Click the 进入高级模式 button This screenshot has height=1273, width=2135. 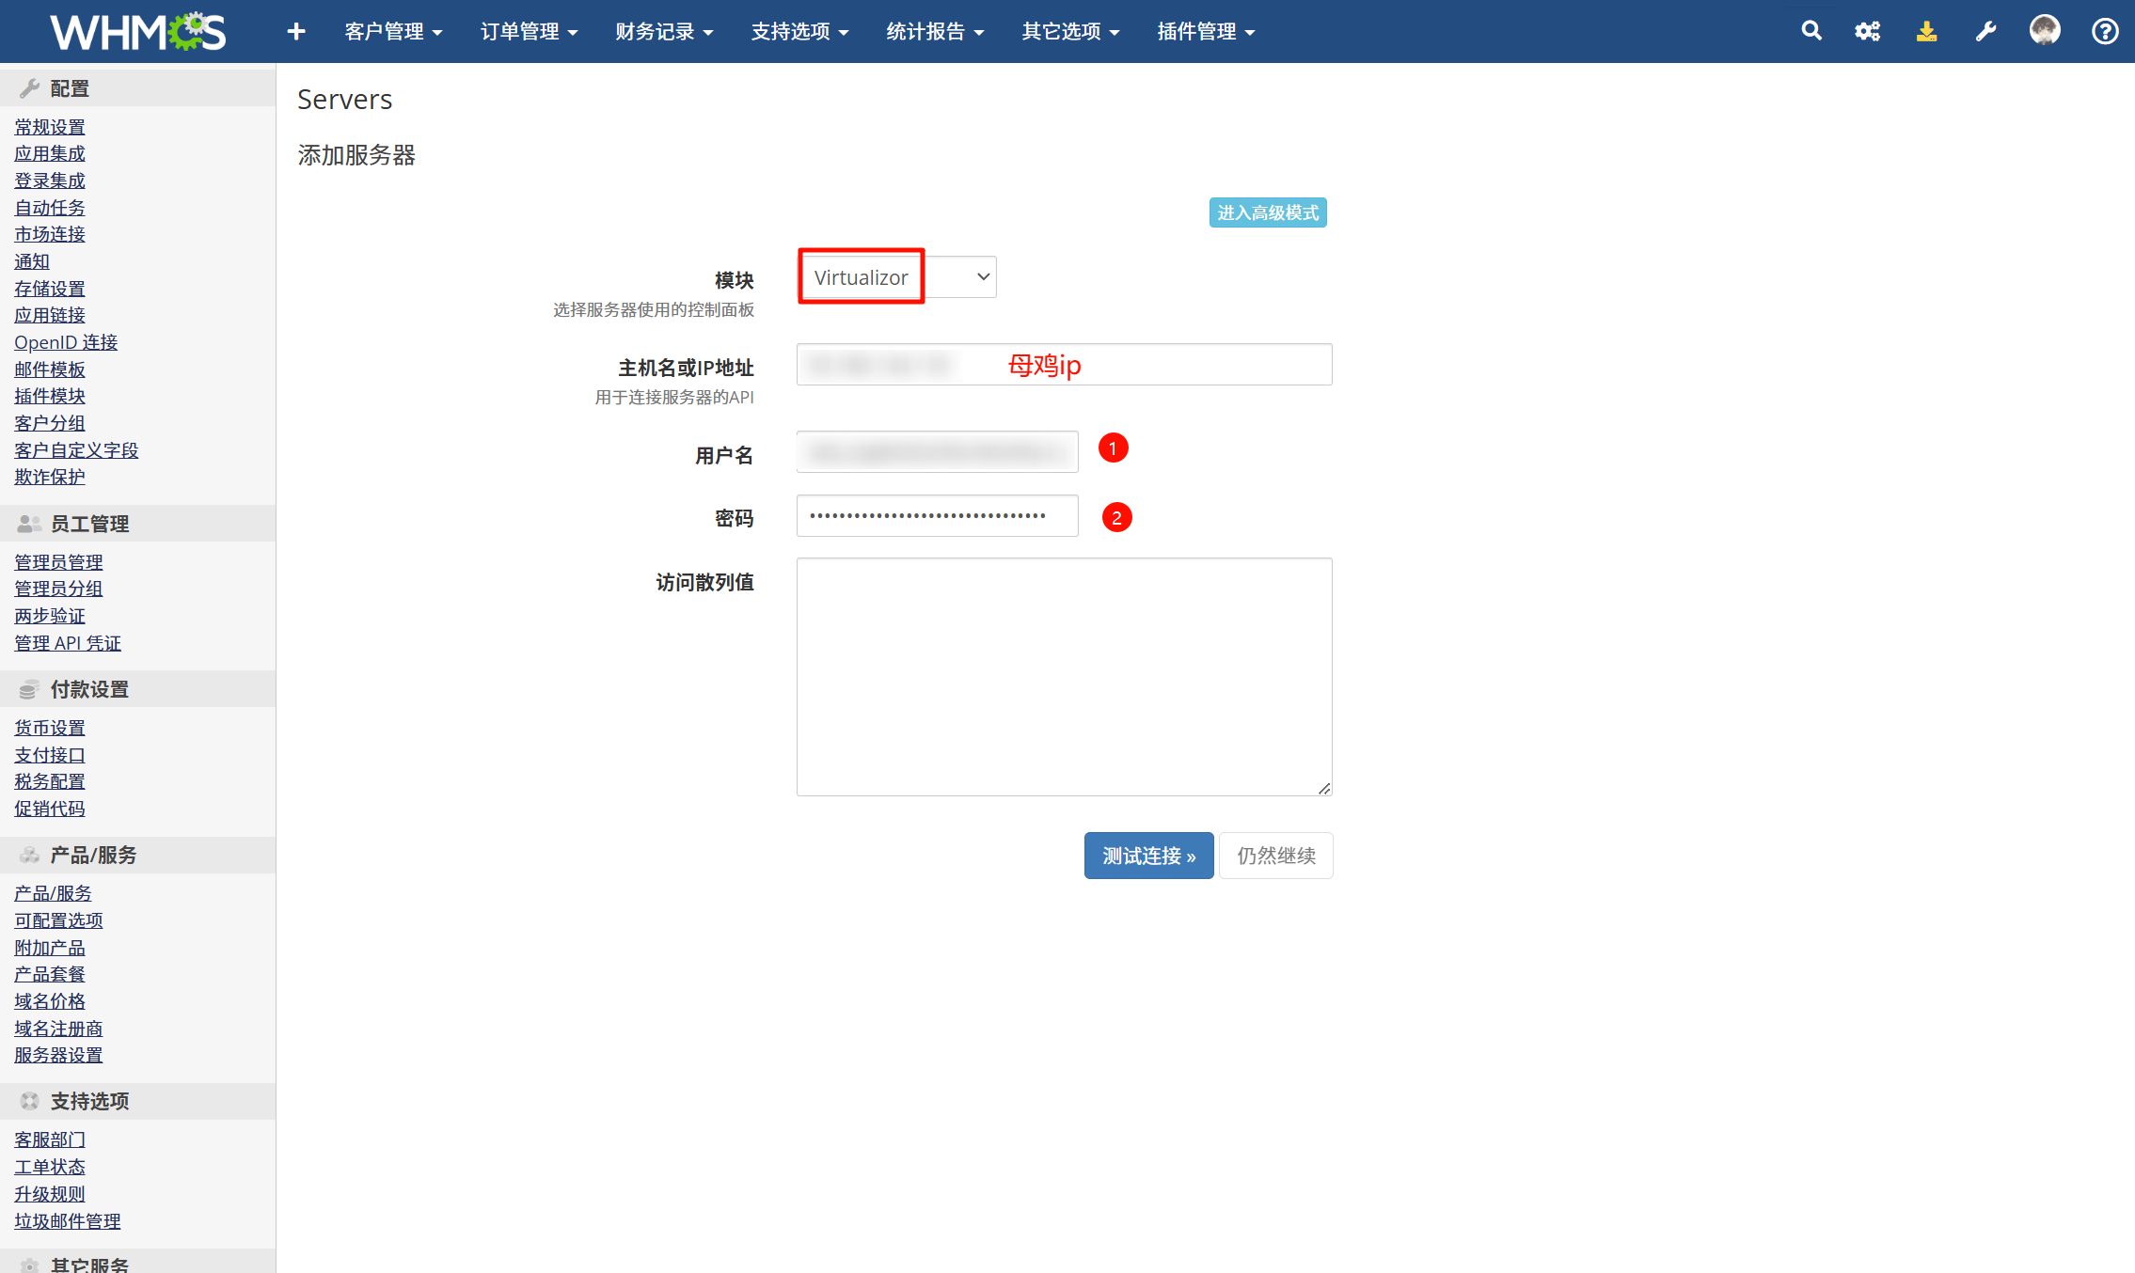[1267, 212]
